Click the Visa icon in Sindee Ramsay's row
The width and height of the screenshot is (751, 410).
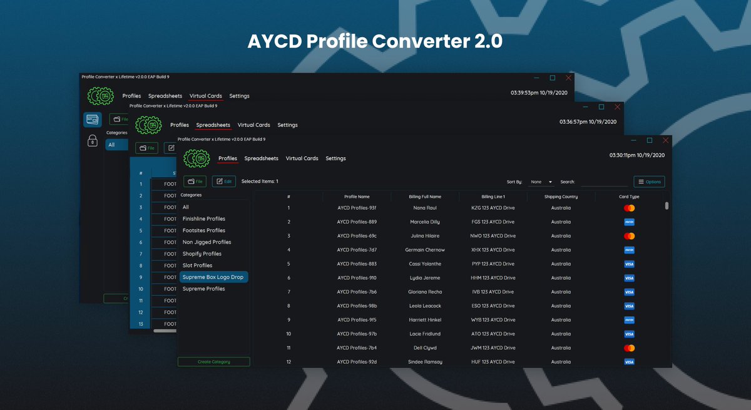(x=630, y=362)
